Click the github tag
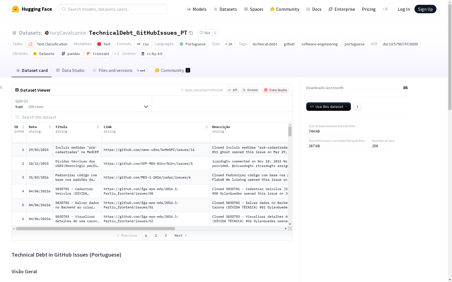452x282 pixels. pyautogui.click(x=289, y=44)
